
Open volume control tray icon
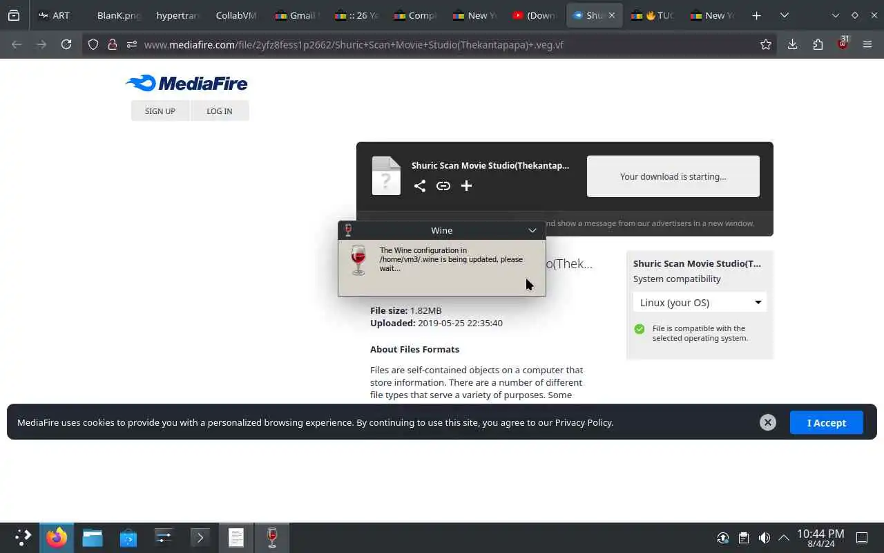[x=764, y=538]
